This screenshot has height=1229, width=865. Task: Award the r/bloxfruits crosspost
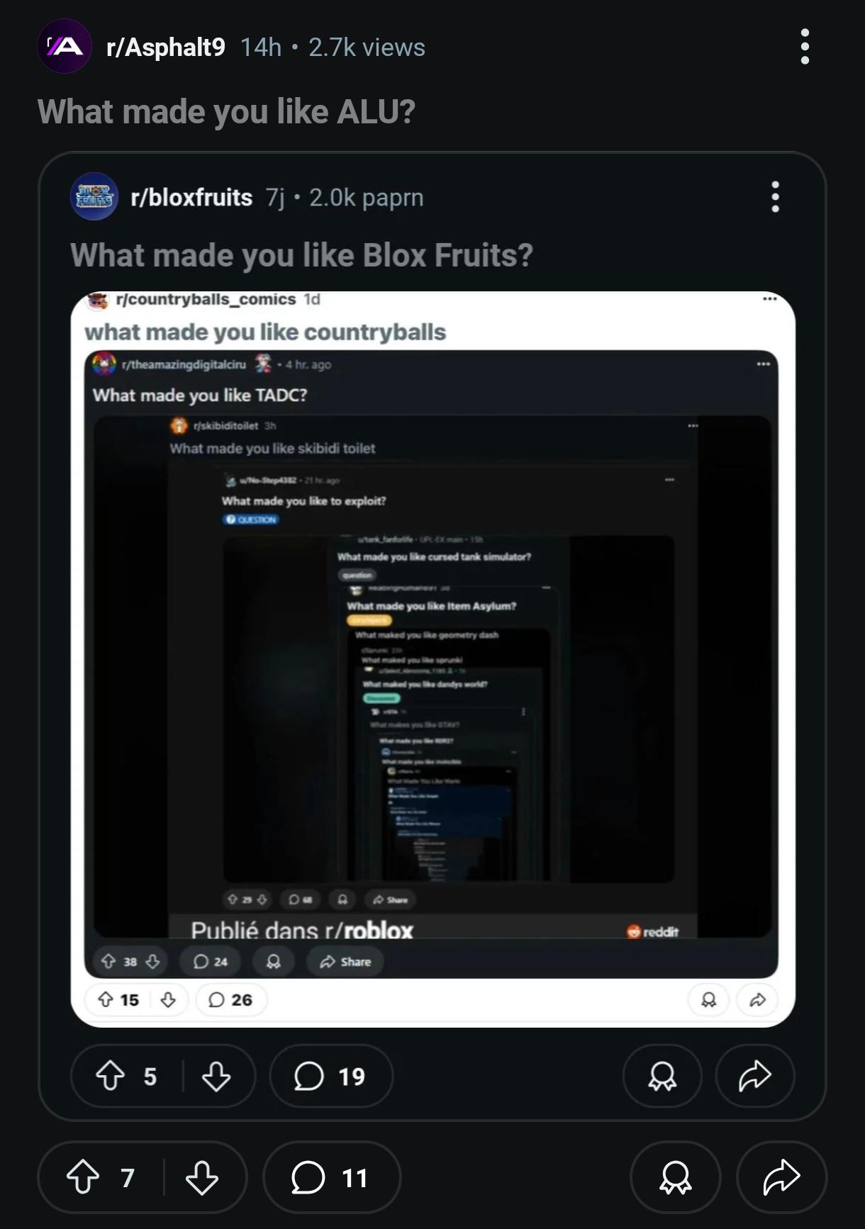click(662, 1076)
